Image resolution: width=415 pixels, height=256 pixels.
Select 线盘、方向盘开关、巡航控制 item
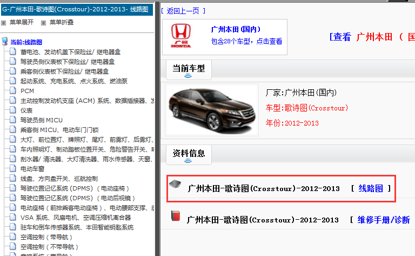59,179
